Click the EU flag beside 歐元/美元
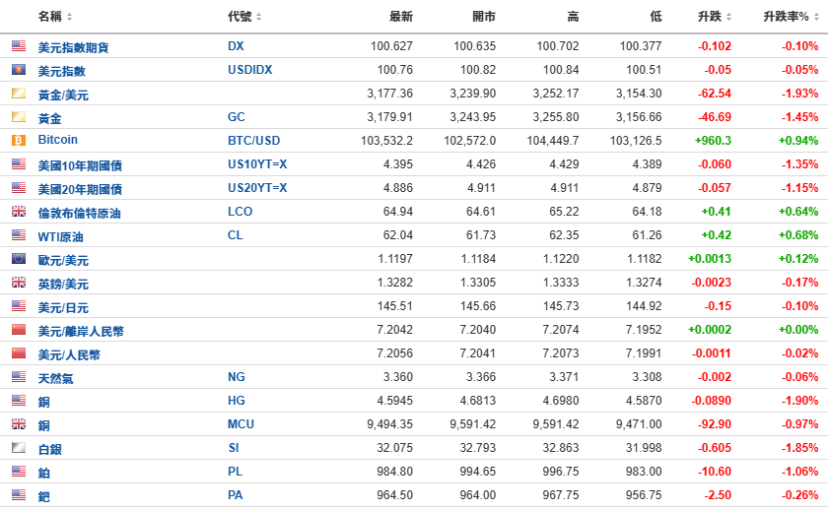Screen dimensions: 828x511 click(x=19, y=258)
